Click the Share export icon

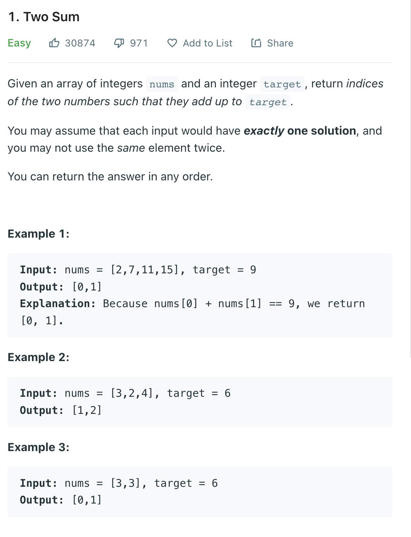[256, 43]
